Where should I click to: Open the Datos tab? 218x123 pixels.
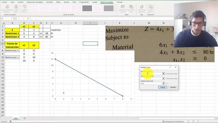click(x=58, y=2)
